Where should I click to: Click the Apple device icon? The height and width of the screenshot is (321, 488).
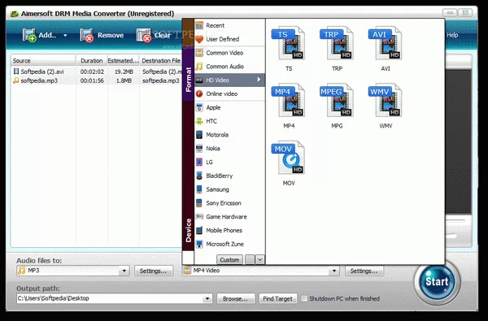pos(199,107)
